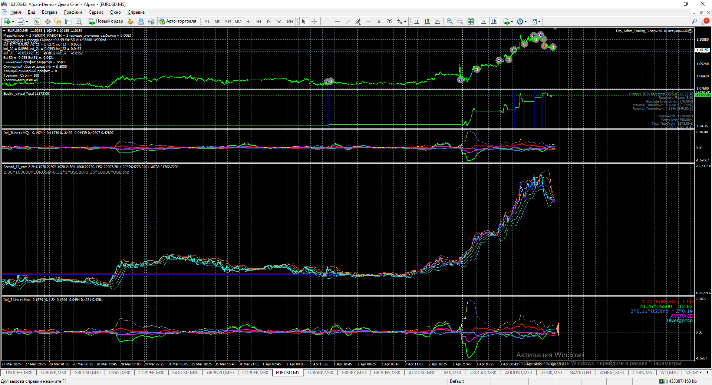Switch to the USDCAD,M30 chart tab

483,373
